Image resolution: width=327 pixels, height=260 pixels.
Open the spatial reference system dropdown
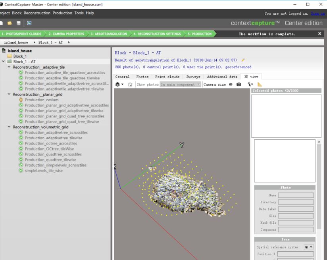pyautogui.click(x=308, y=247)
